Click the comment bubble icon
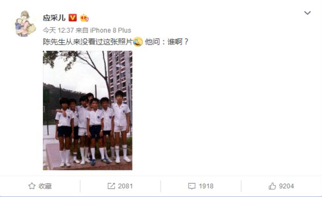This screenshot has width=322, height=197. 192,186
